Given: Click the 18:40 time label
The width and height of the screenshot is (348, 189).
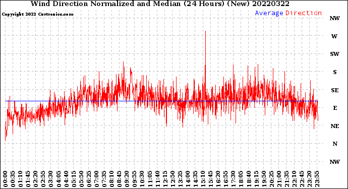Looking at the screenshot, I should [x=248, y=179].
